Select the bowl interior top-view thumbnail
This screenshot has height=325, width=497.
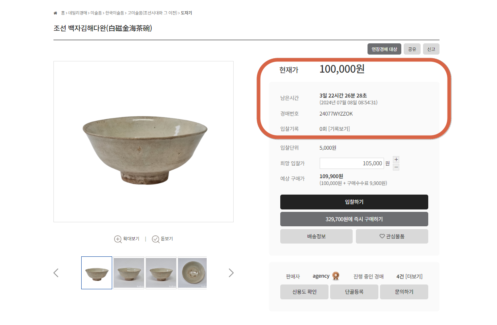tap(192, 273)
